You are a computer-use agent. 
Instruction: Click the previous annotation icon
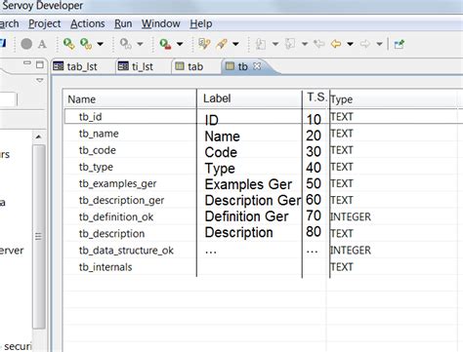click(x=290, y=44)
